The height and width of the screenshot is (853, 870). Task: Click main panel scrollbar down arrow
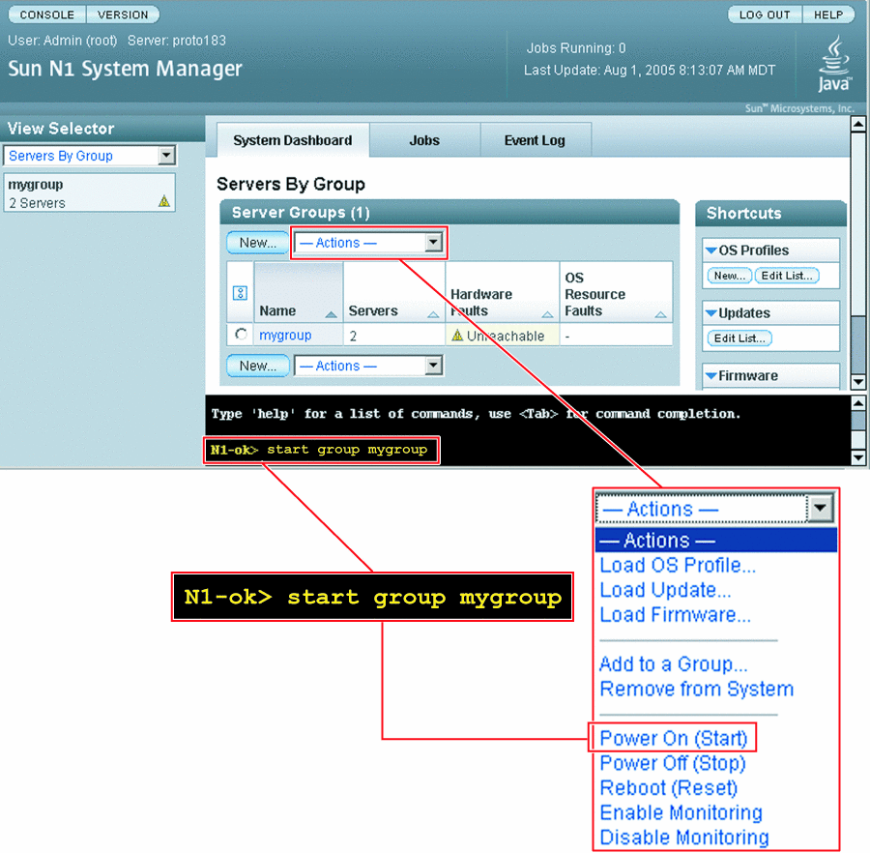point(857,382)
